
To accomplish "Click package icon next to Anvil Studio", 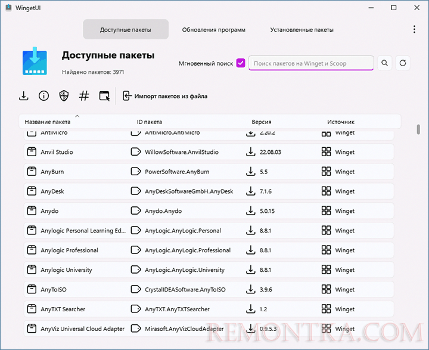I will pyautogui.click(x=32, y=151).
